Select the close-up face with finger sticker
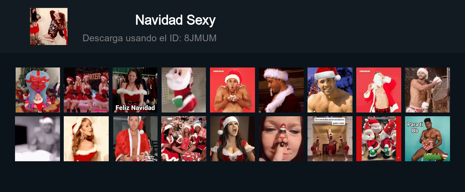The image size is (465, 192). (281, 139)
